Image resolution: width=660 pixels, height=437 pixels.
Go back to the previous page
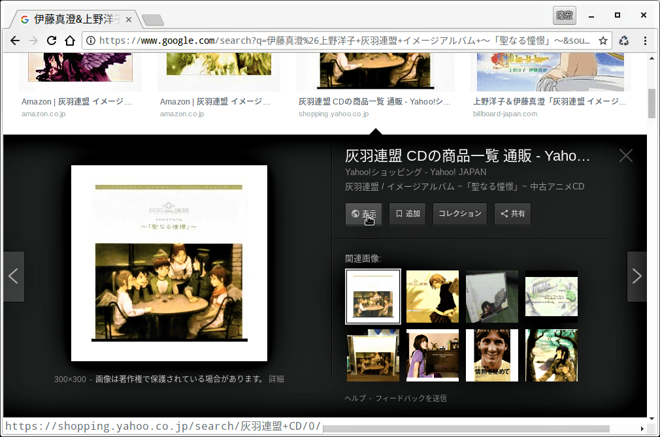coord(15,40)
